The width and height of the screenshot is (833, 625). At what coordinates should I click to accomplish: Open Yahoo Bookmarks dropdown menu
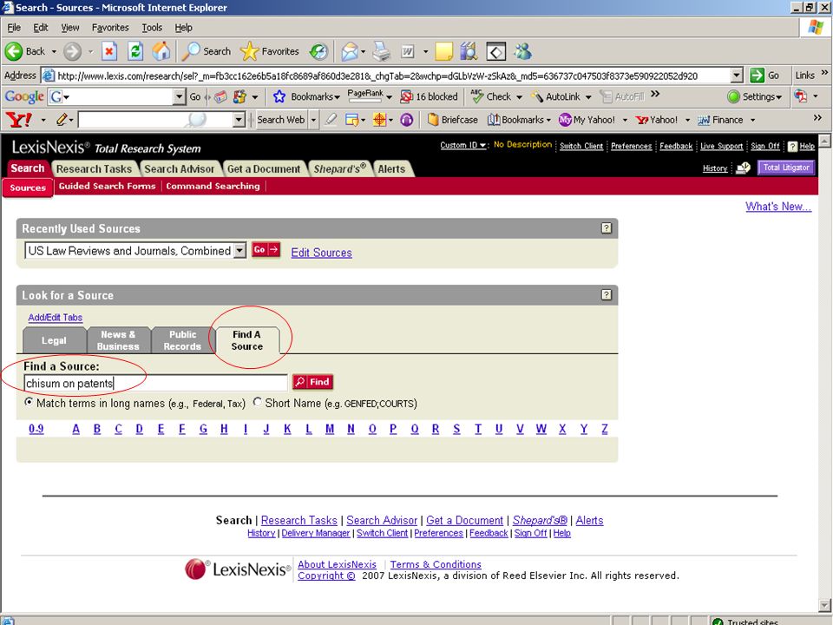[x=519, y=120]
